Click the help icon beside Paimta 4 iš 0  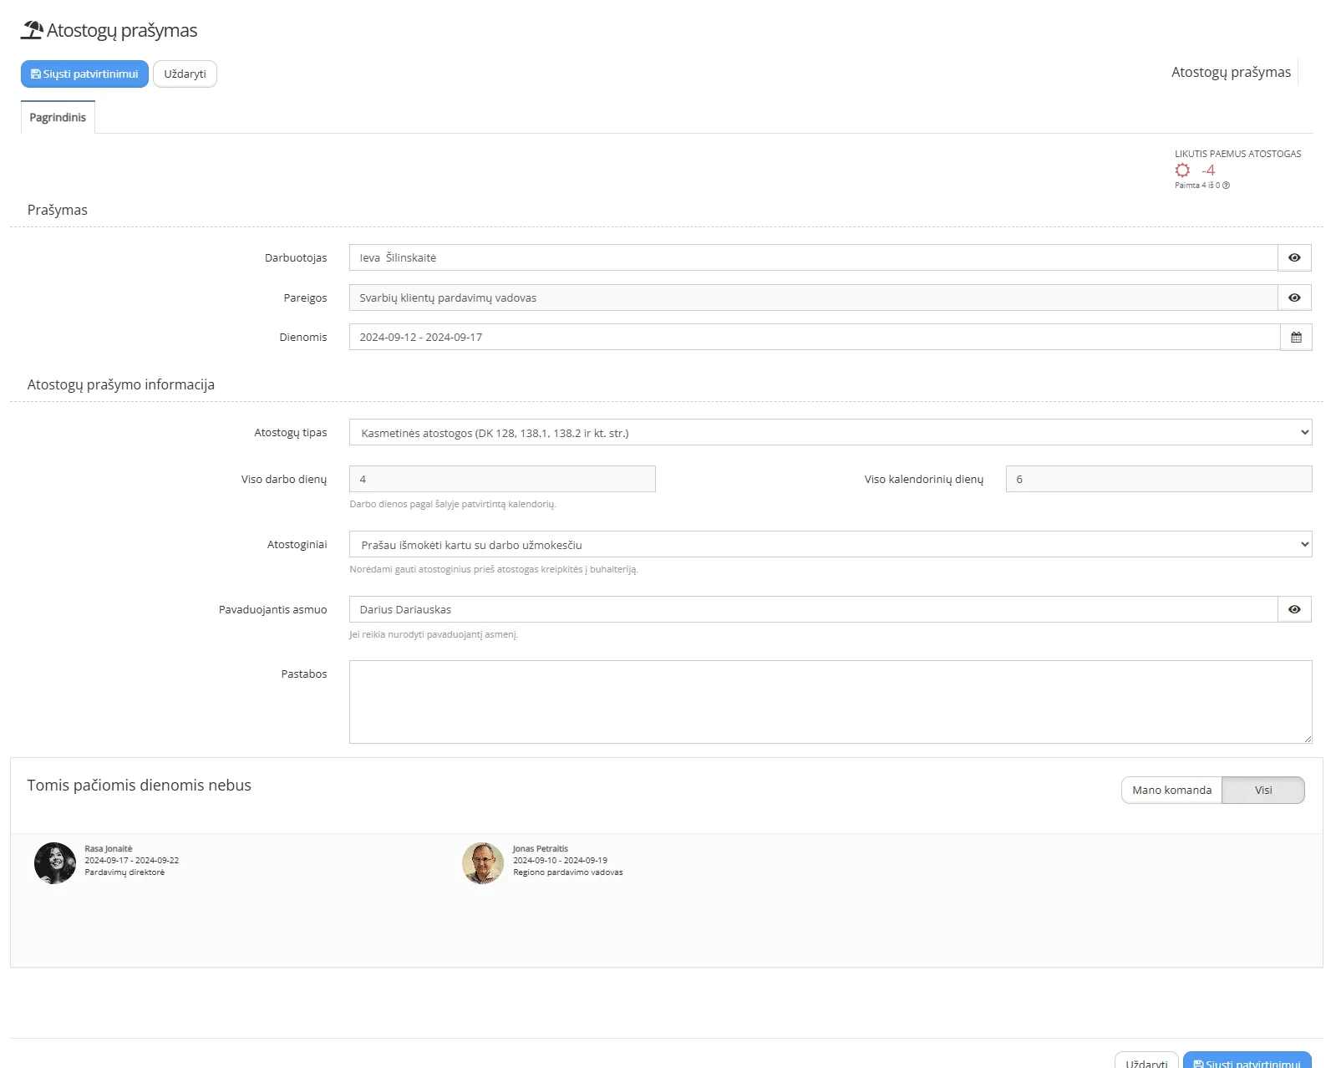pyautogui.click(x=1226, y=186)
